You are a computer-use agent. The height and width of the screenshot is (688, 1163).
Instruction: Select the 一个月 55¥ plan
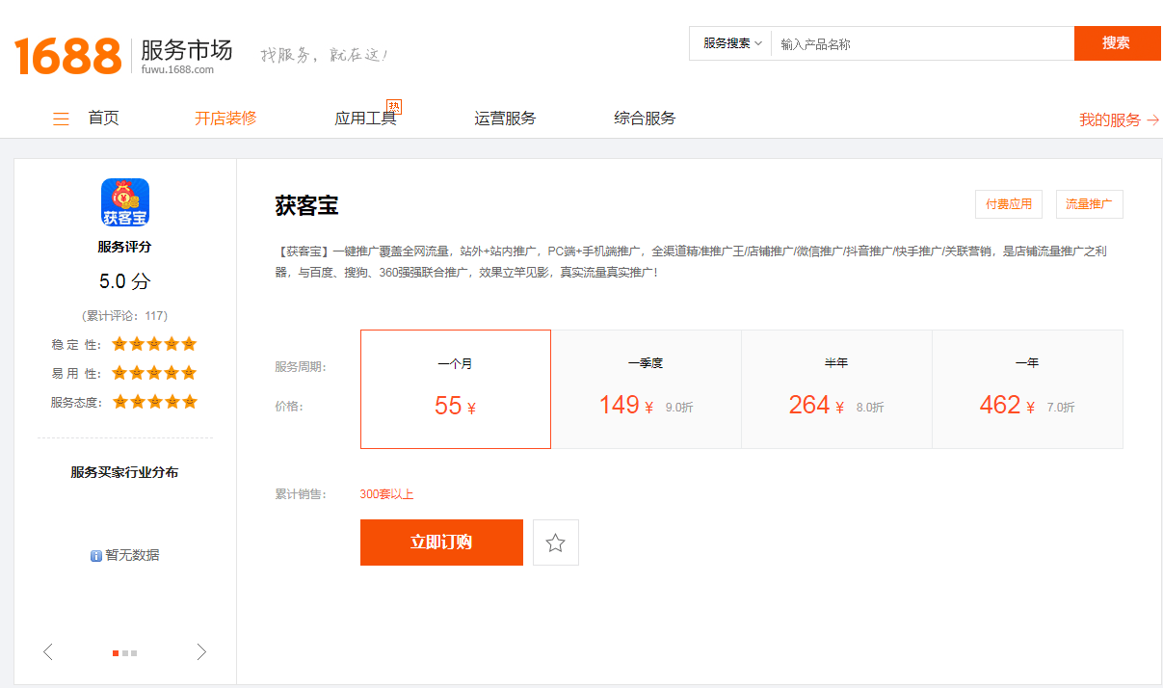pos(456,389)
